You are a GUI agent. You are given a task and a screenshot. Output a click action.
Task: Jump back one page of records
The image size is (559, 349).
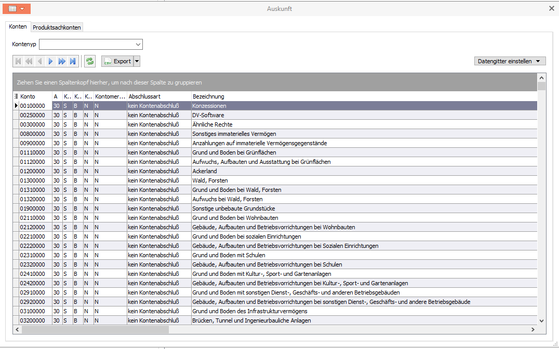pos(29,61)
